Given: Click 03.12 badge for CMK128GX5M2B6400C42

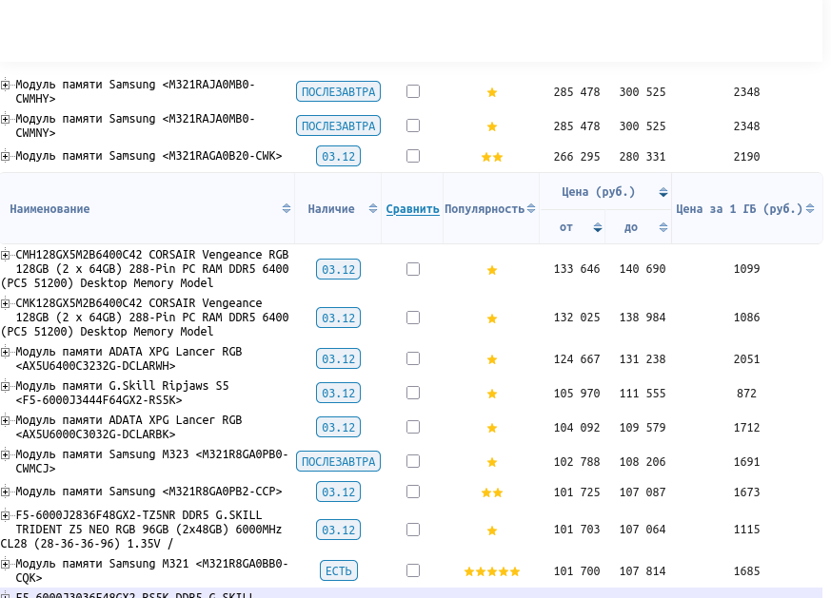Looking at the screenshot, I should click(338, 318).
